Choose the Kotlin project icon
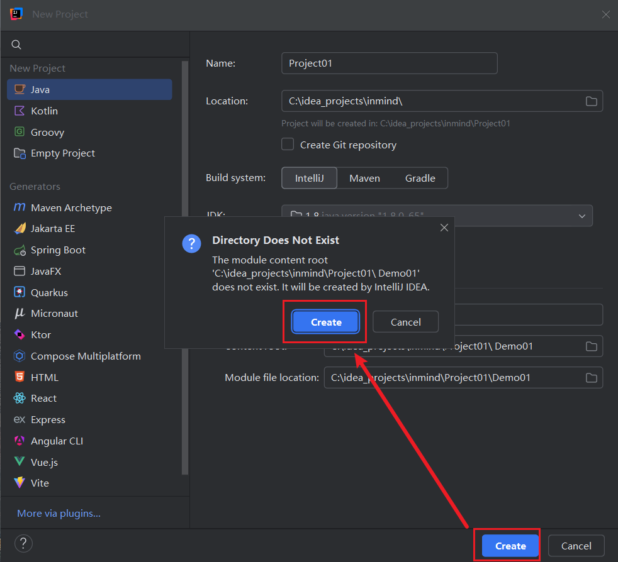Viewport: 618px width, 562px height. [20, 111]
